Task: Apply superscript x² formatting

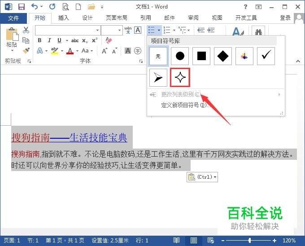Action: coord(95,40)
